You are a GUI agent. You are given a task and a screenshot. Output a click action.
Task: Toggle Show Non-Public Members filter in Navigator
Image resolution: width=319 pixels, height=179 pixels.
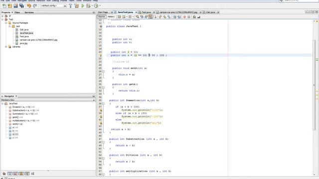[21, 174]
